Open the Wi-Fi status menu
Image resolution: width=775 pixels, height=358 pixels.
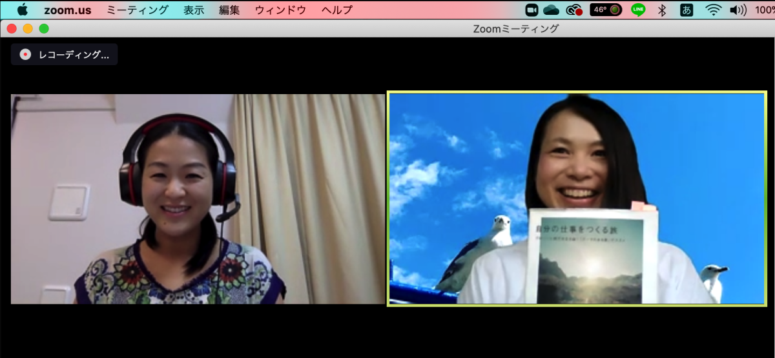click(713, 10)
